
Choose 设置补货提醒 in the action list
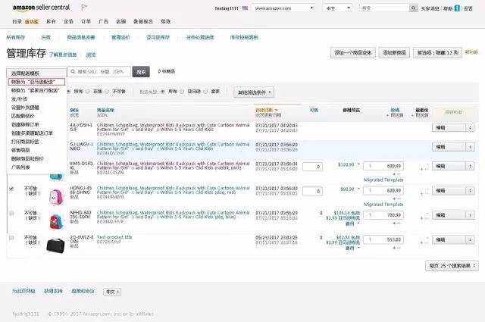click(x=25, y=108)
